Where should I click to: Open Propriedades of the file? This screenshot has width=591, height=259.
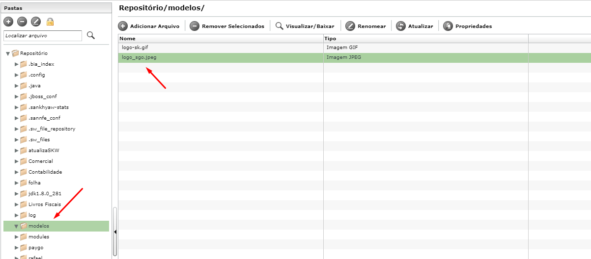pyautogui.click(x=468, y=26)
